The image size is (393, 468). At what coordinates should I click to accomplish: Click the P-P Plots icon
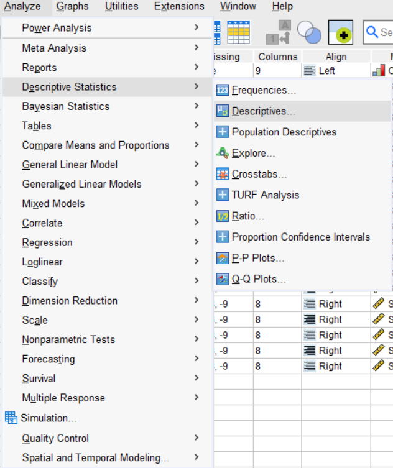223,258
